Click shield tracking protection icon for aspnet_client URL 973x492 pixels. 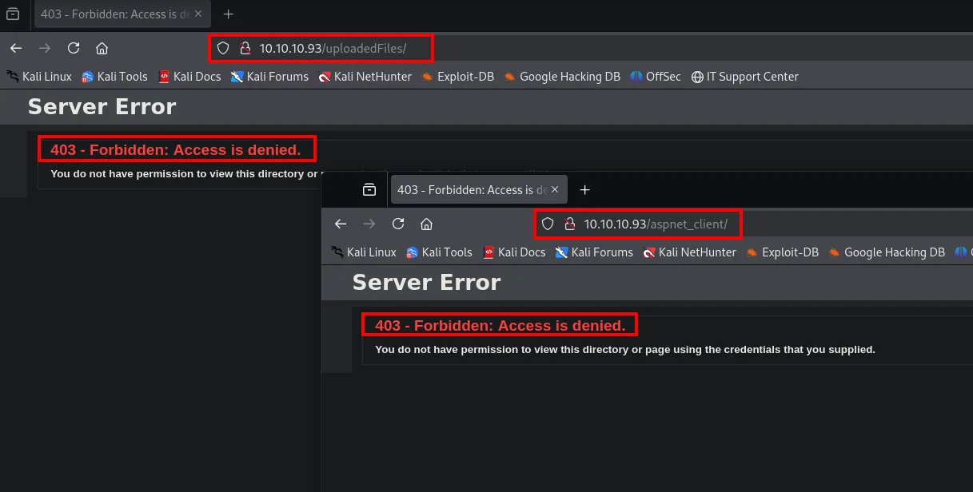(x=548, y=224)
